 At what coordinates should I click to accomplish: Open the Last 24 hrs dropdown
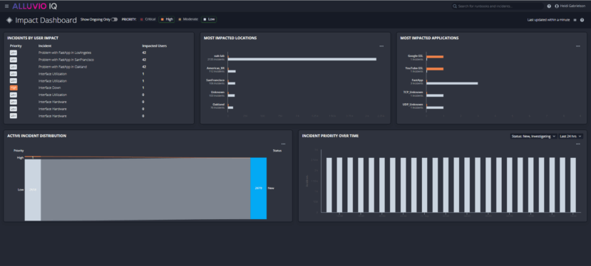tap(570, 136)
